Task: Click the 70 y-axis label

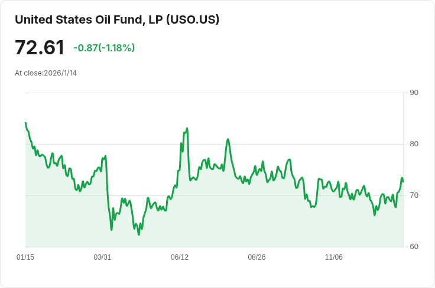Action: pos(414,195)
